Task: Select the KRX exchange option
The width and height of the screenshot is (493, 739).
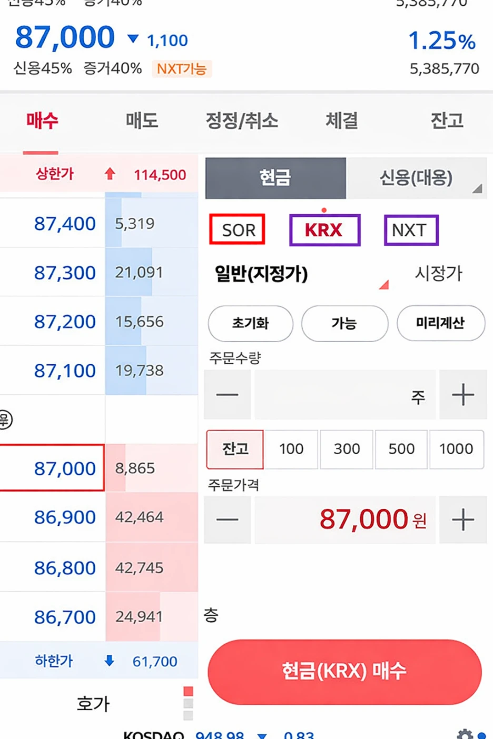Action: (x=324, y=229)
